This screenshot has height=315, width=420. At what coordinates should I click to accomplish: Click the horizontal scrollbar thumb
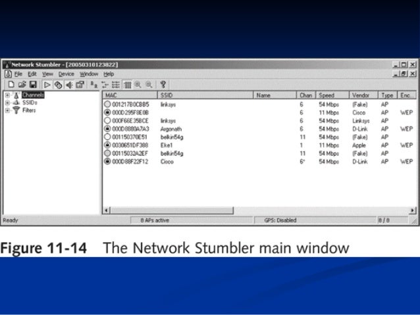[x=172, y=210]
